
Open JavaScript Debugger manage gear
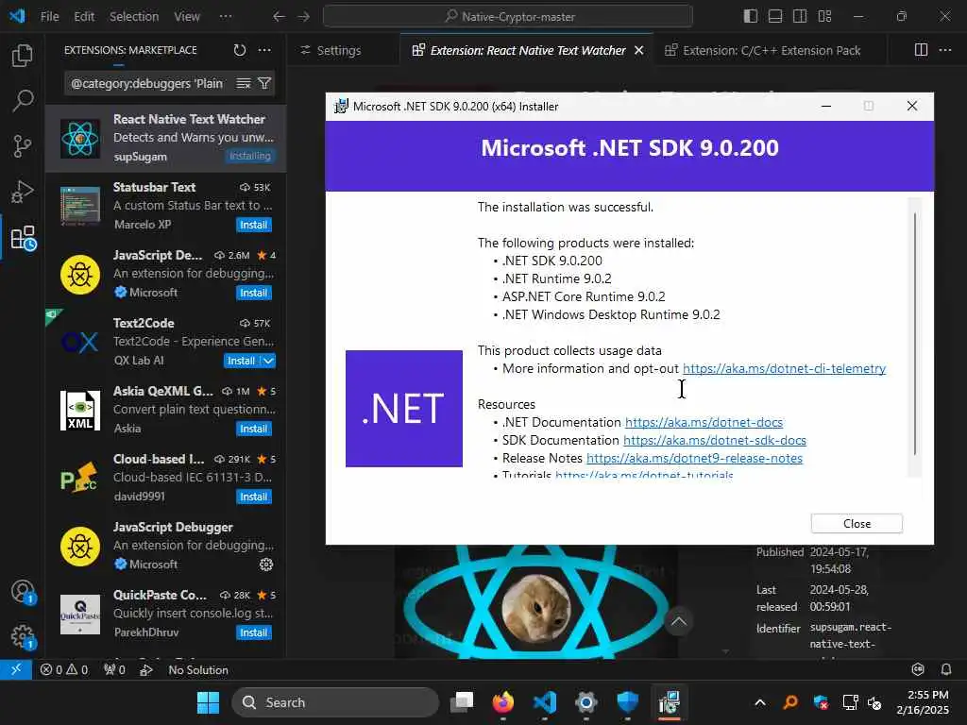(265, 565)
